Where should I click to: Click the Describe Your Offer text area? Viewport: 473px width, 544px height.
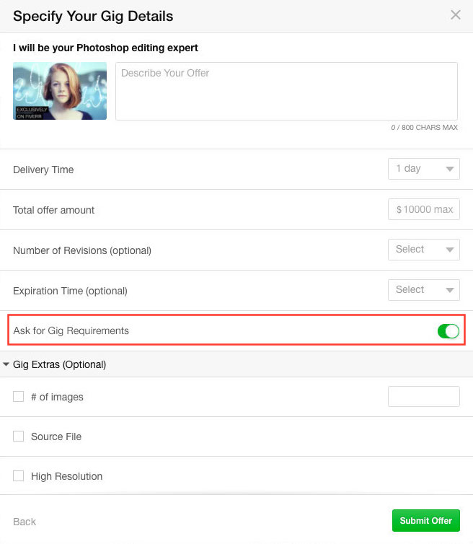[286, 91]
